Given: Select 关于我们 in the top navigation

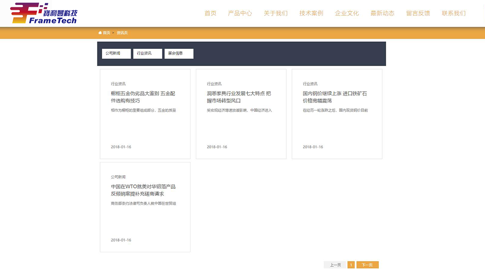Looking at the screenshot, I should click(276, 13).
